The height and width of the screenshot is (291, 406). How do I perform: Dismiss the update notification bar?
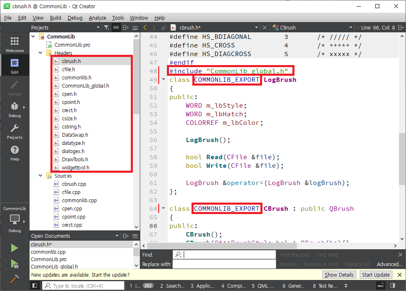(x=399, y=275)
